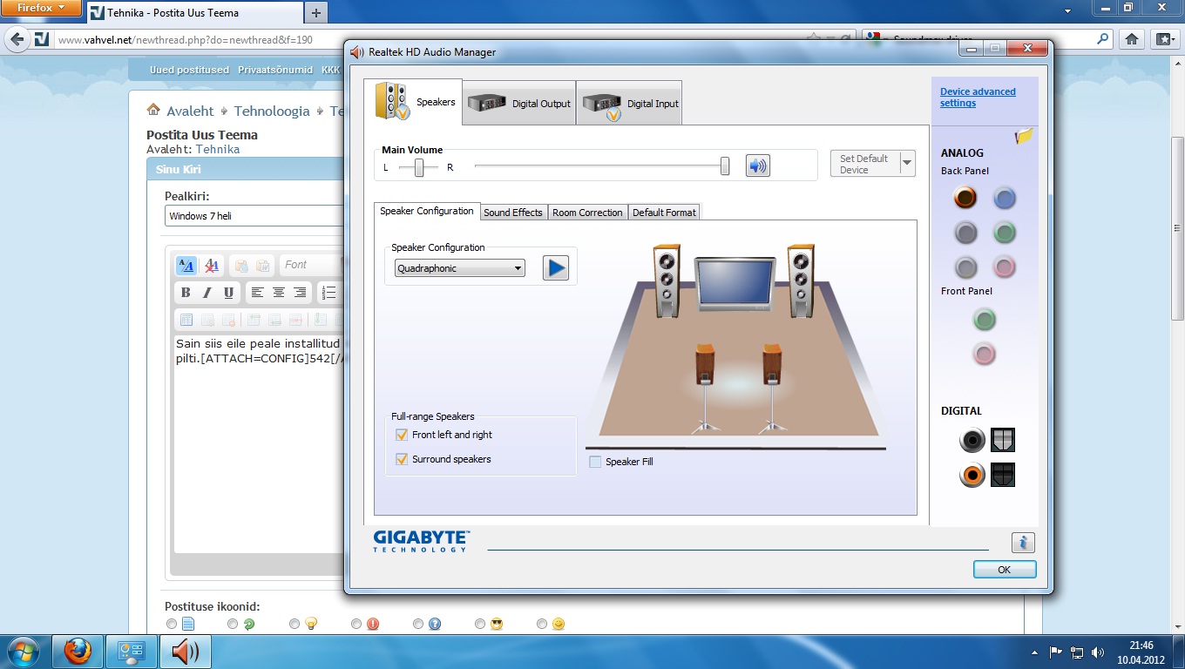The height and width of the screenshot is (669, 1185).
Task: Go to Avaleht breadcrumb link
Action: [190, 111]
